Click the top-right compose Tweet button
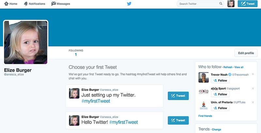 pyautogui.click(x=248, y=4)
